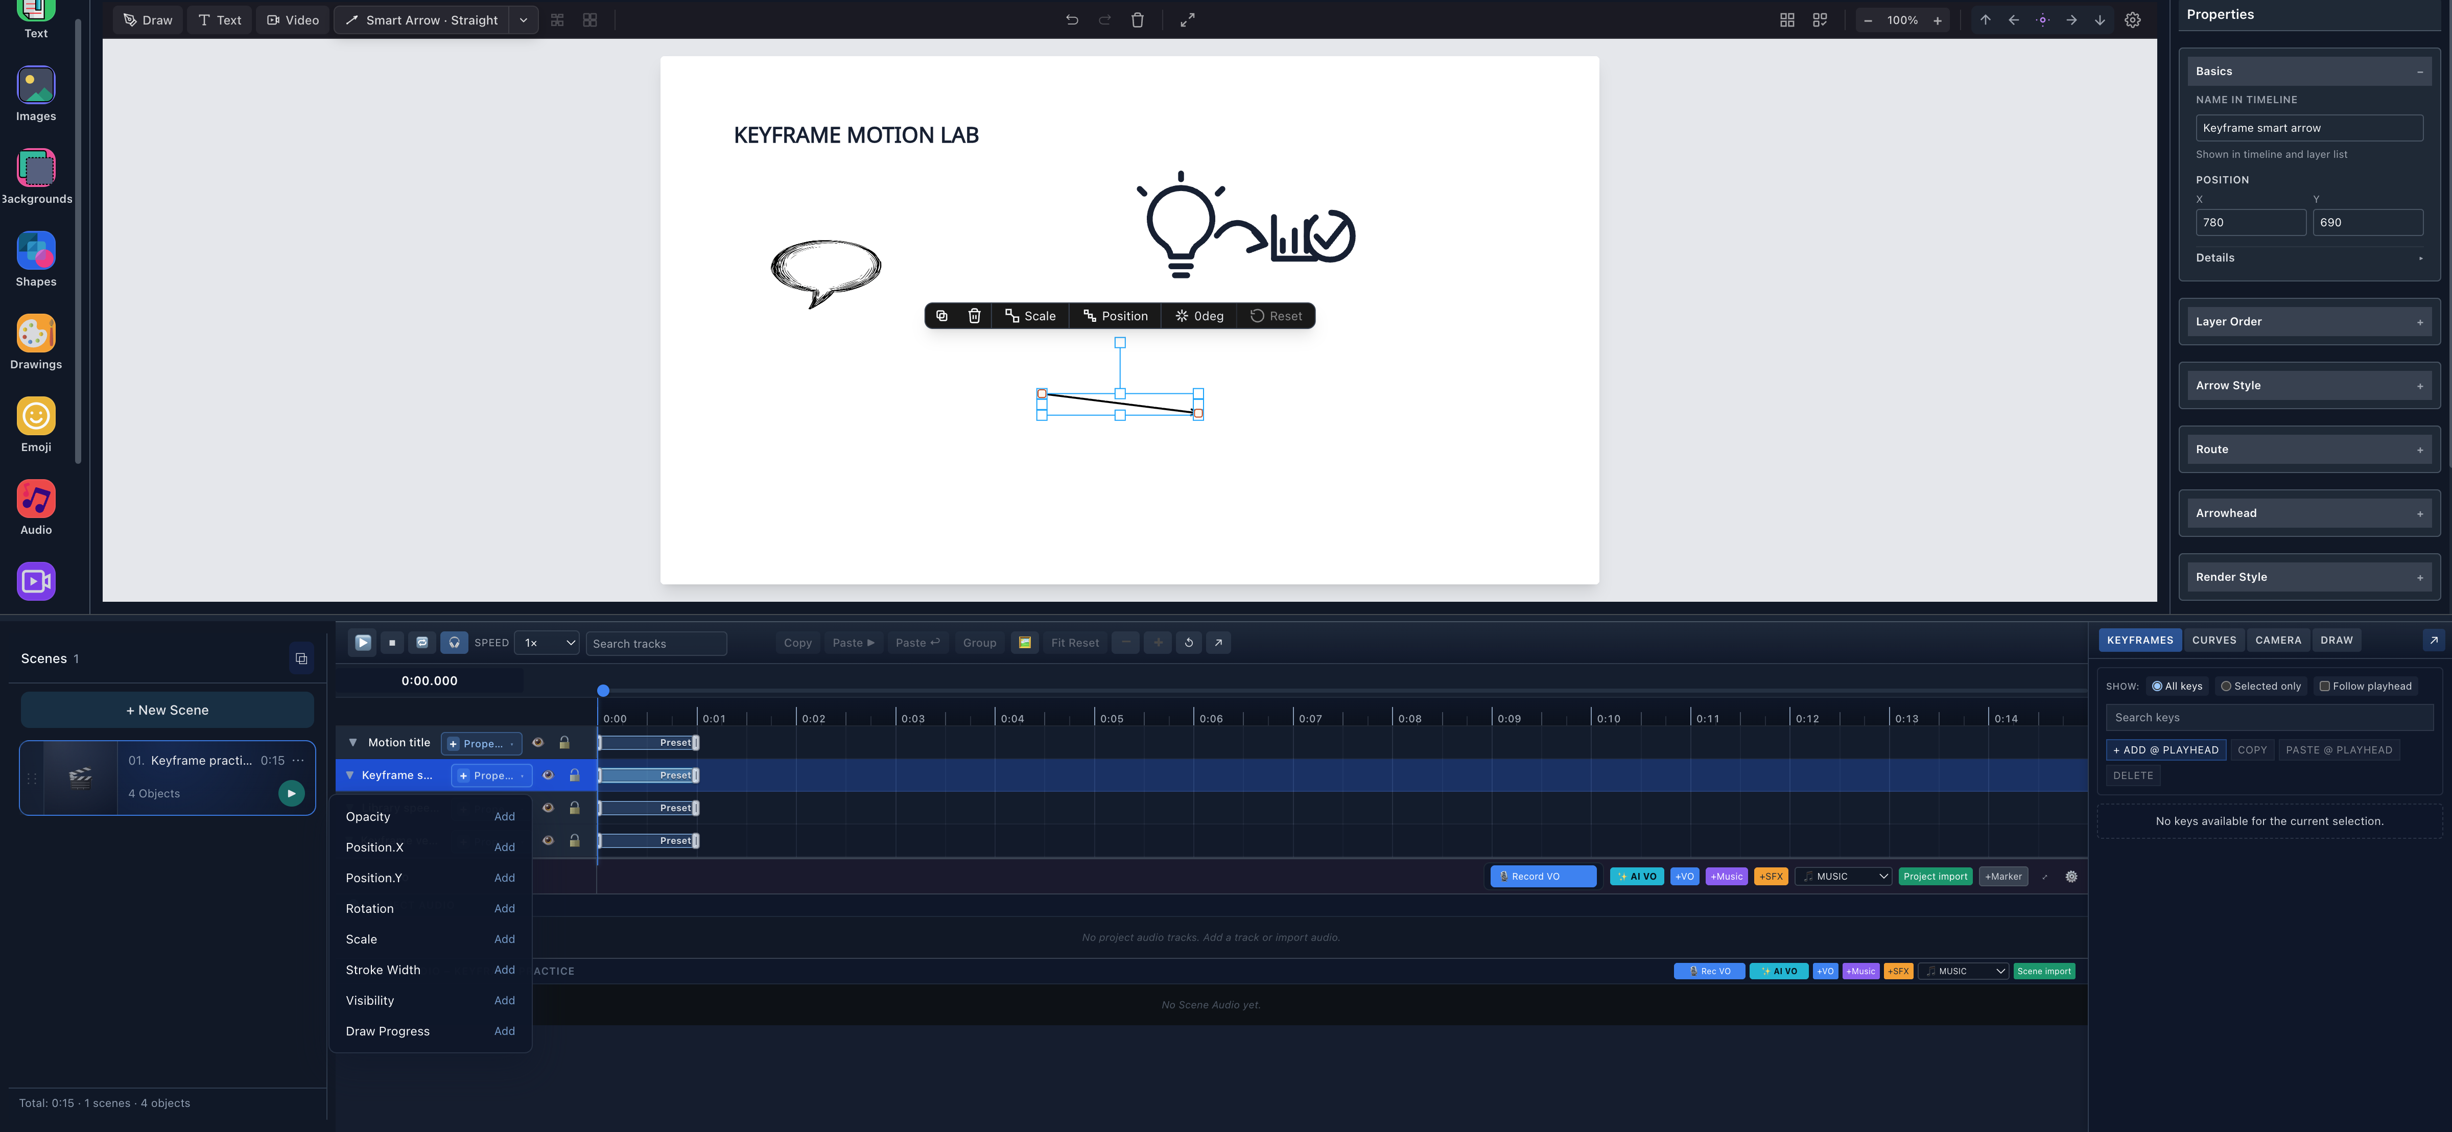Open the playback speed dropdown
This screenshot has width=2452, height=1132.
[547, 644]
